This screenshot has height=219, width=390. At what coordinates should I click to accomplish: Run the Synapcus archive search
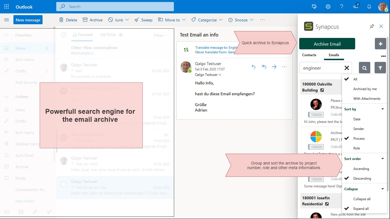365,68
